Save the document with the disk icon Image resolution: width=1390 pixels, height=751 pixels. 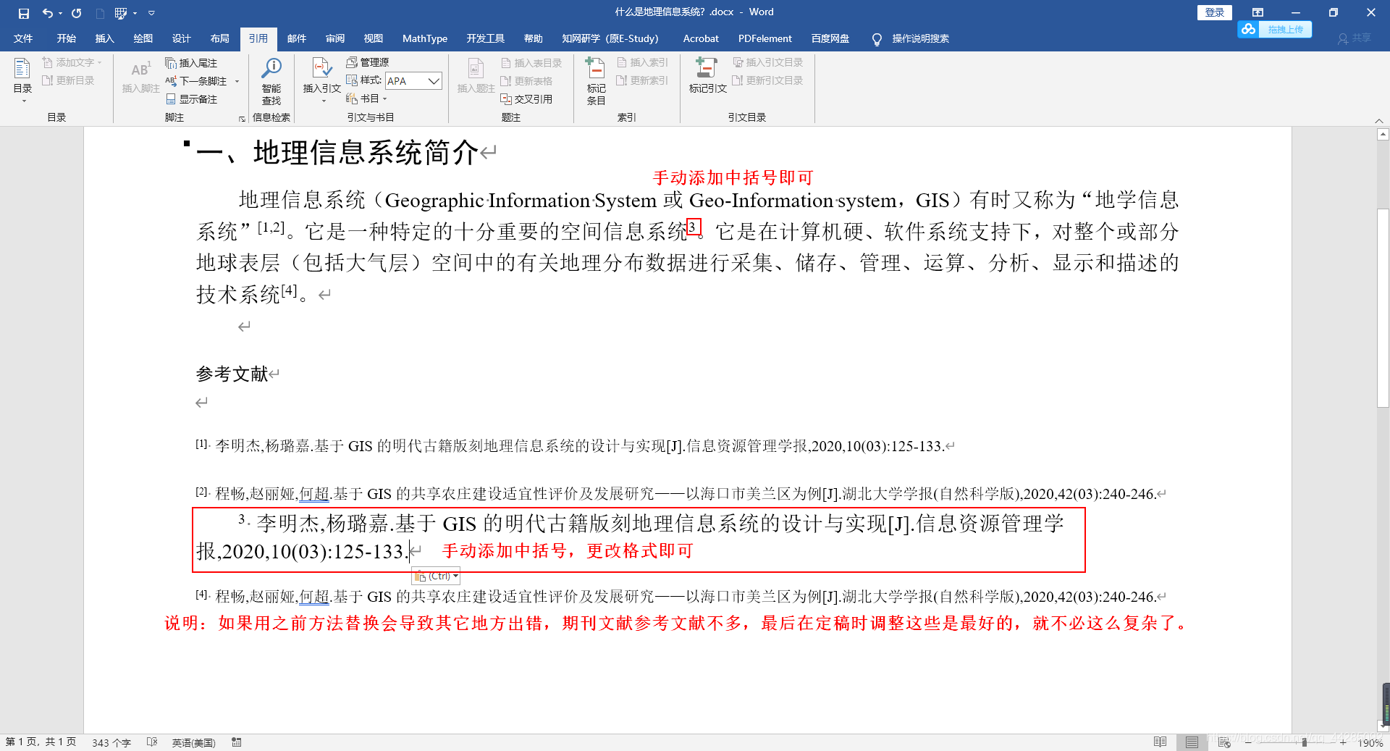(24, 13)
